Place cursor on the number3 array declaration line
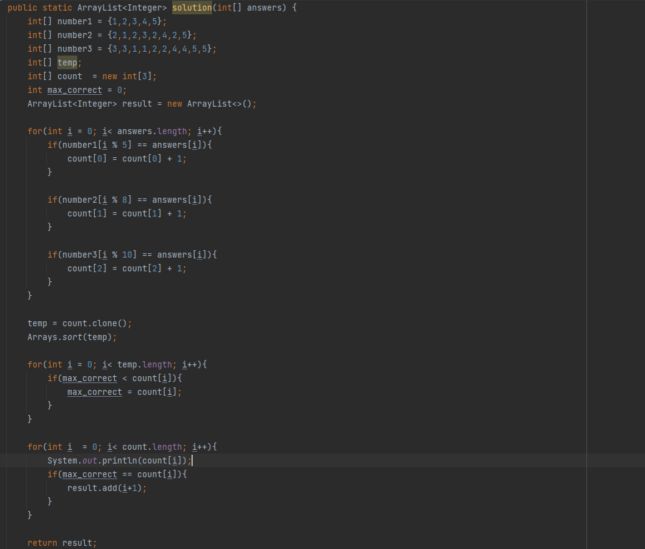Viewport: 645px width, 549px height. (122, 49)
